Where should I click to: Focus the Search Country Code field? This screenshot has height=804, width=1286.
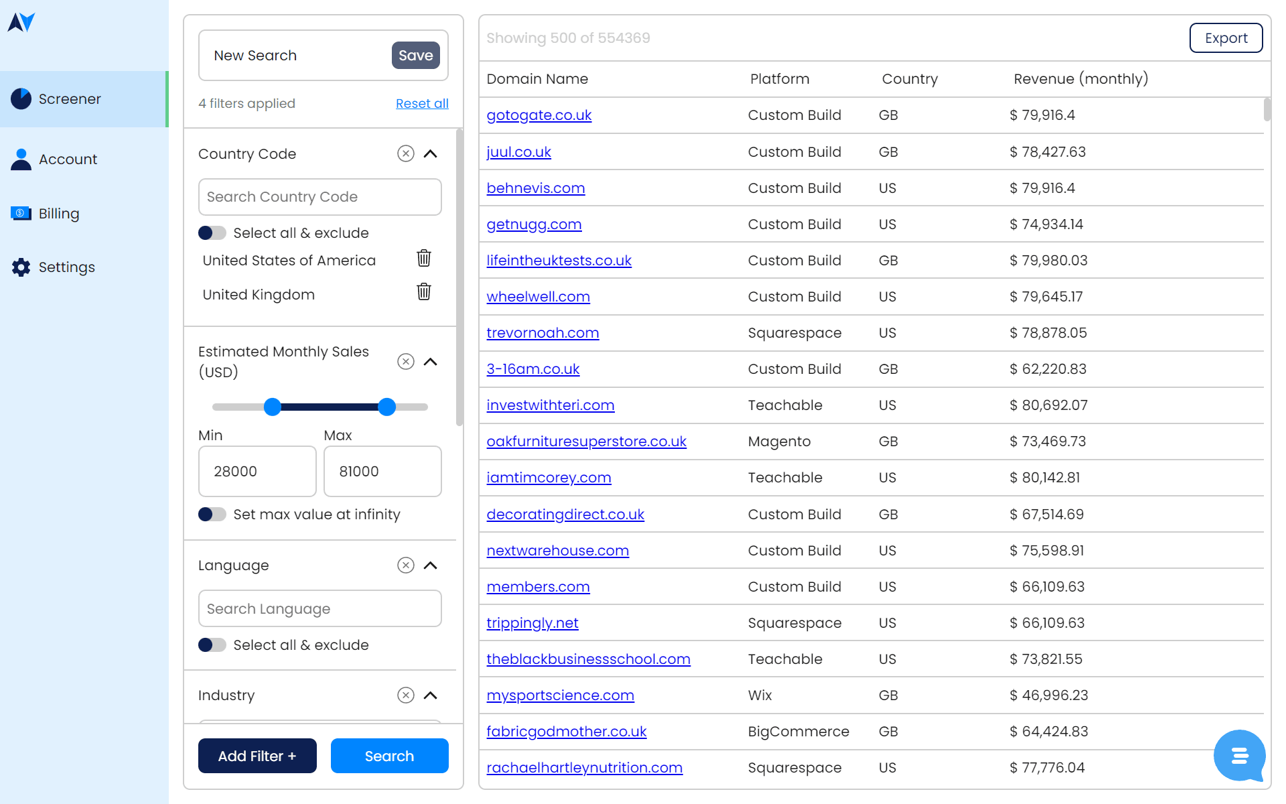click(x=319, y=197)
